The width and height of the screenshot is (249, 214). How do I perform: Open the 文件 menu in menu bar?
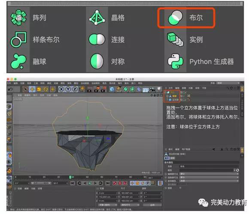coord(9,83)
